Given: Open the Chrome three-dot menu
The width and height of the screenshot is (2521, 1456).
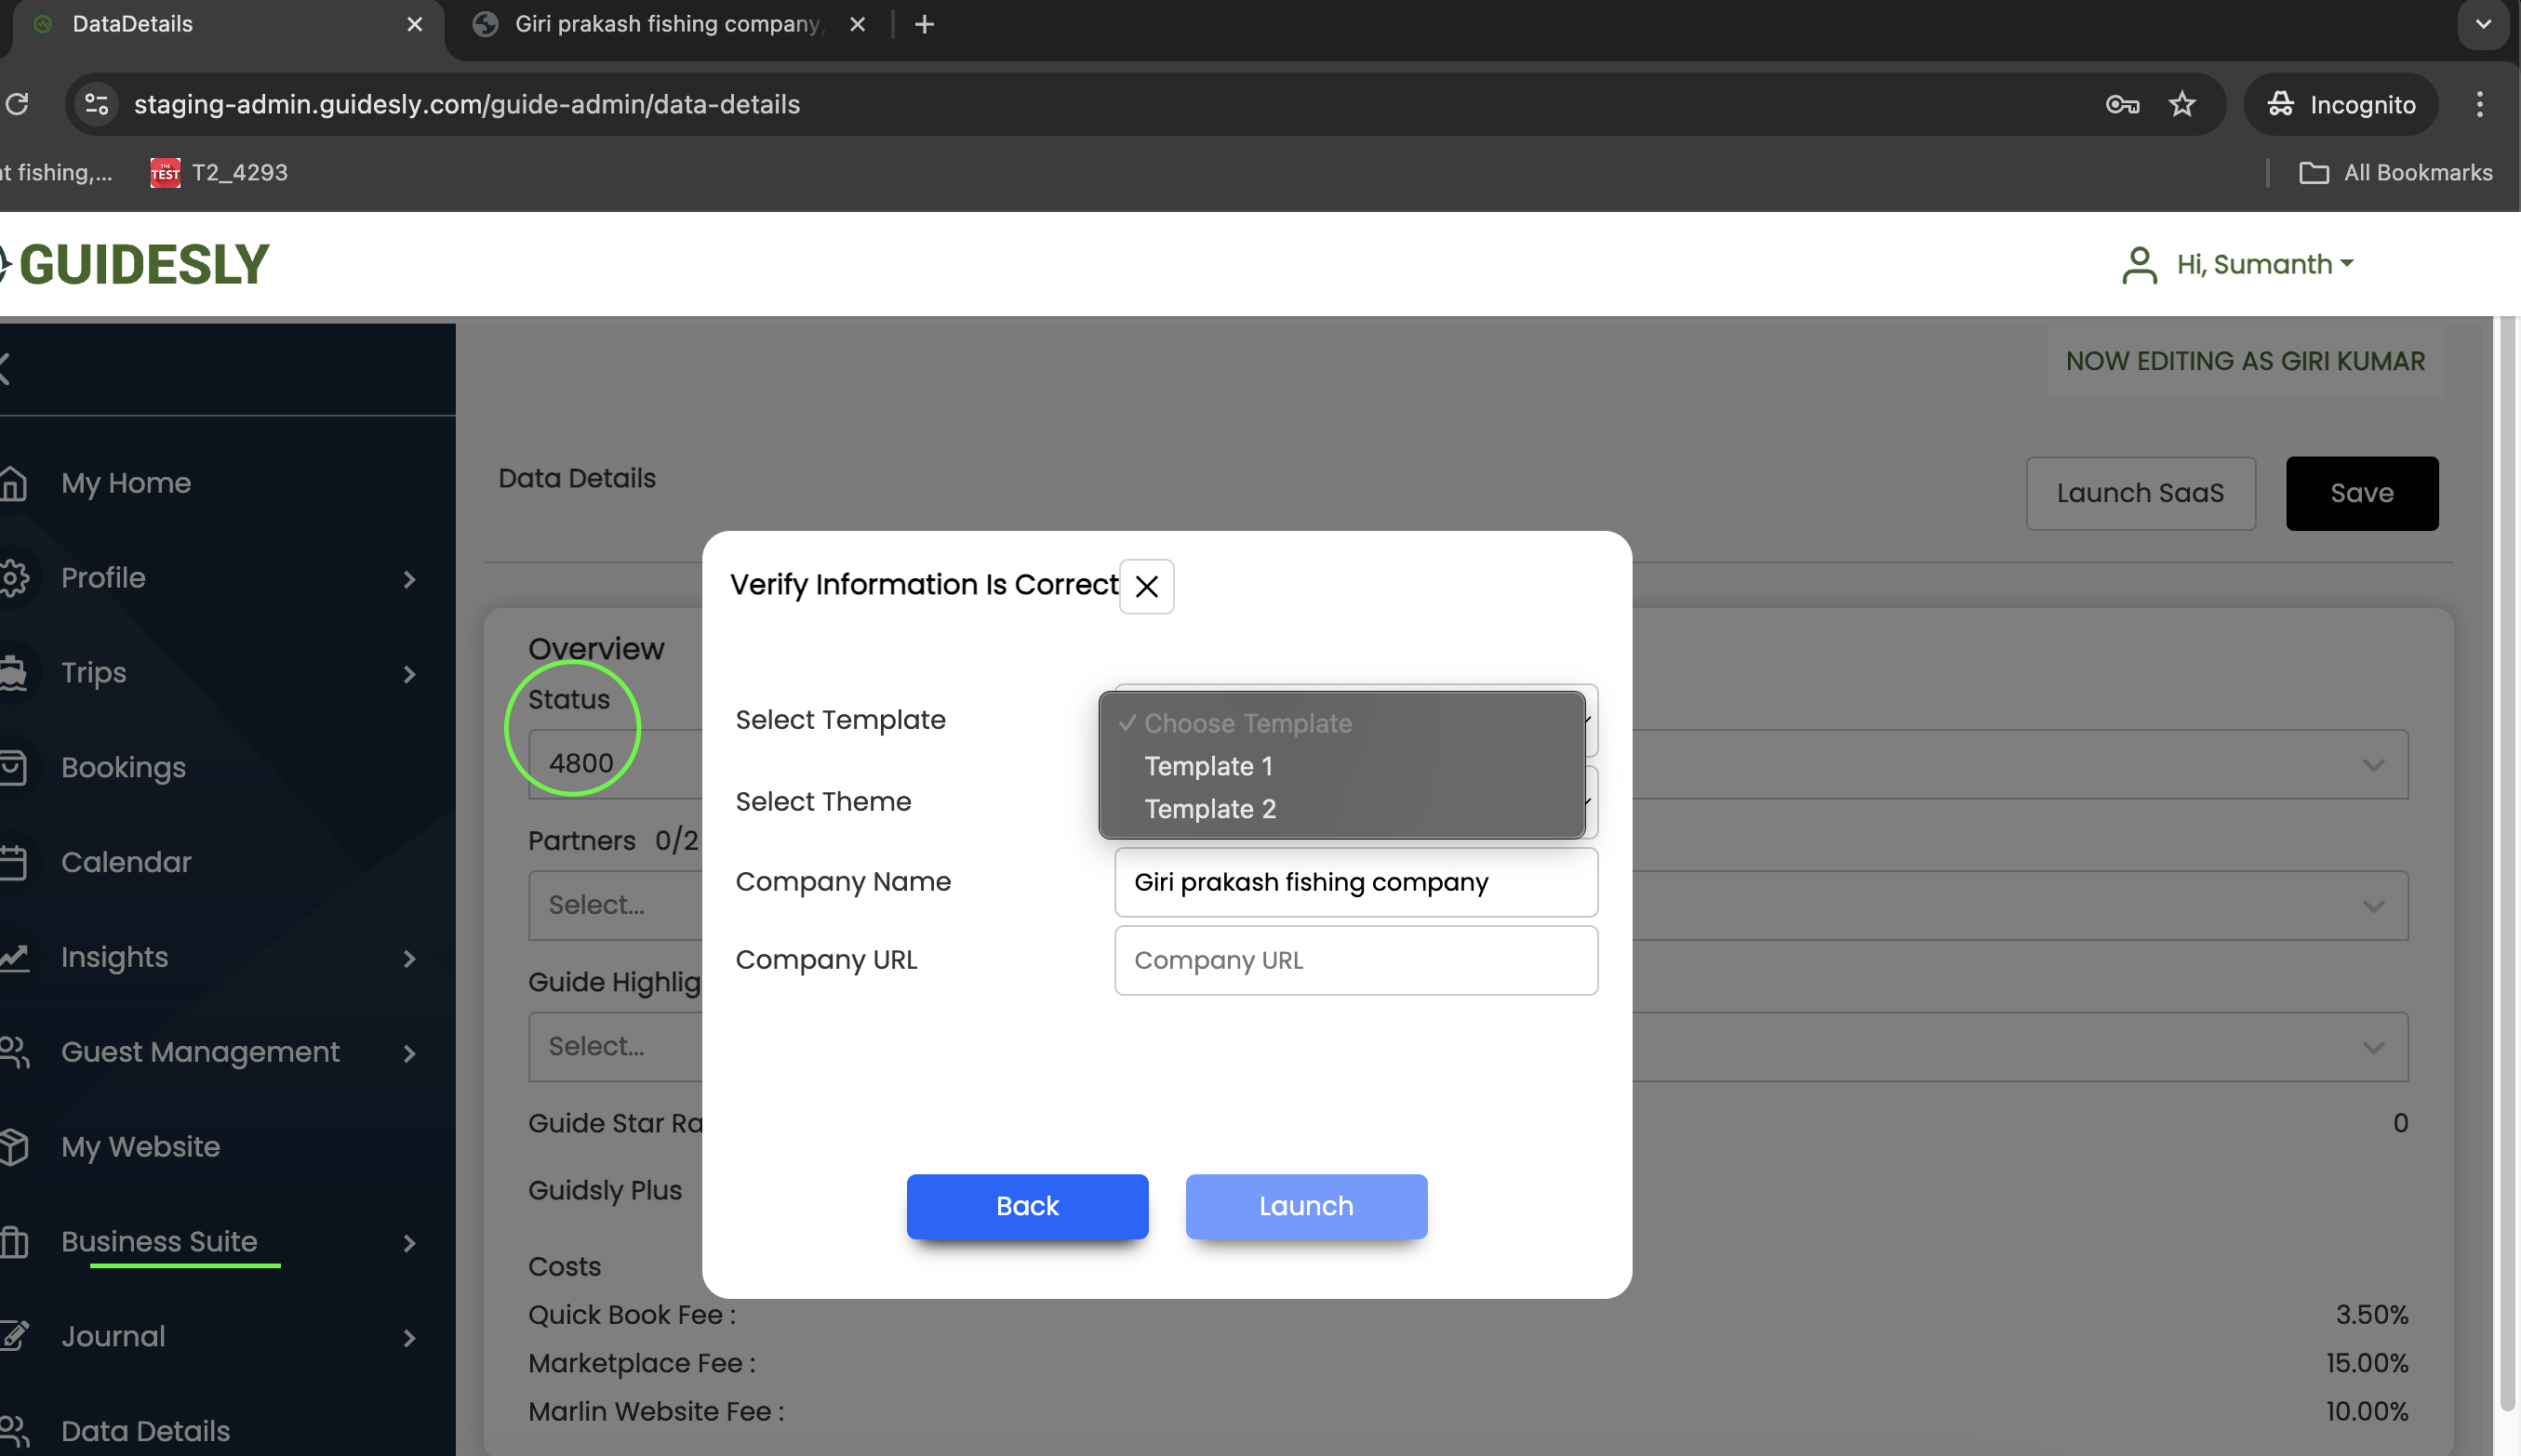Looking at the screenshot, I should [2479, 104].
